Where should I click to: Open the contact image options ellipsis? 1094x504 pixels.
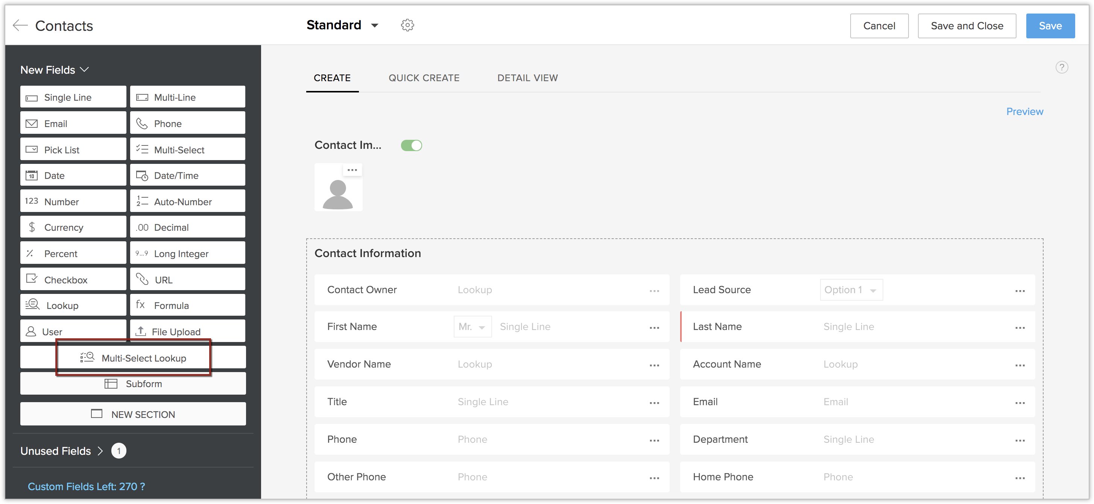coord(352,170)
